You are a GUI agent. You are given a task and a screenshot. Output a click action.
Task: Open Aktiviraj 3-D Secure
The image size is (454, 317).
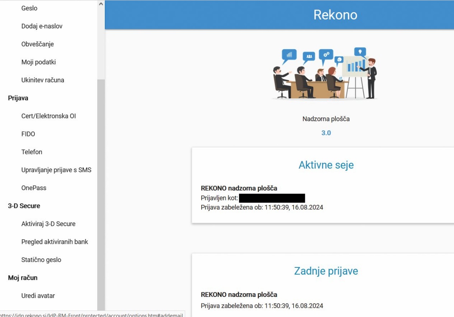click(48, 224)
